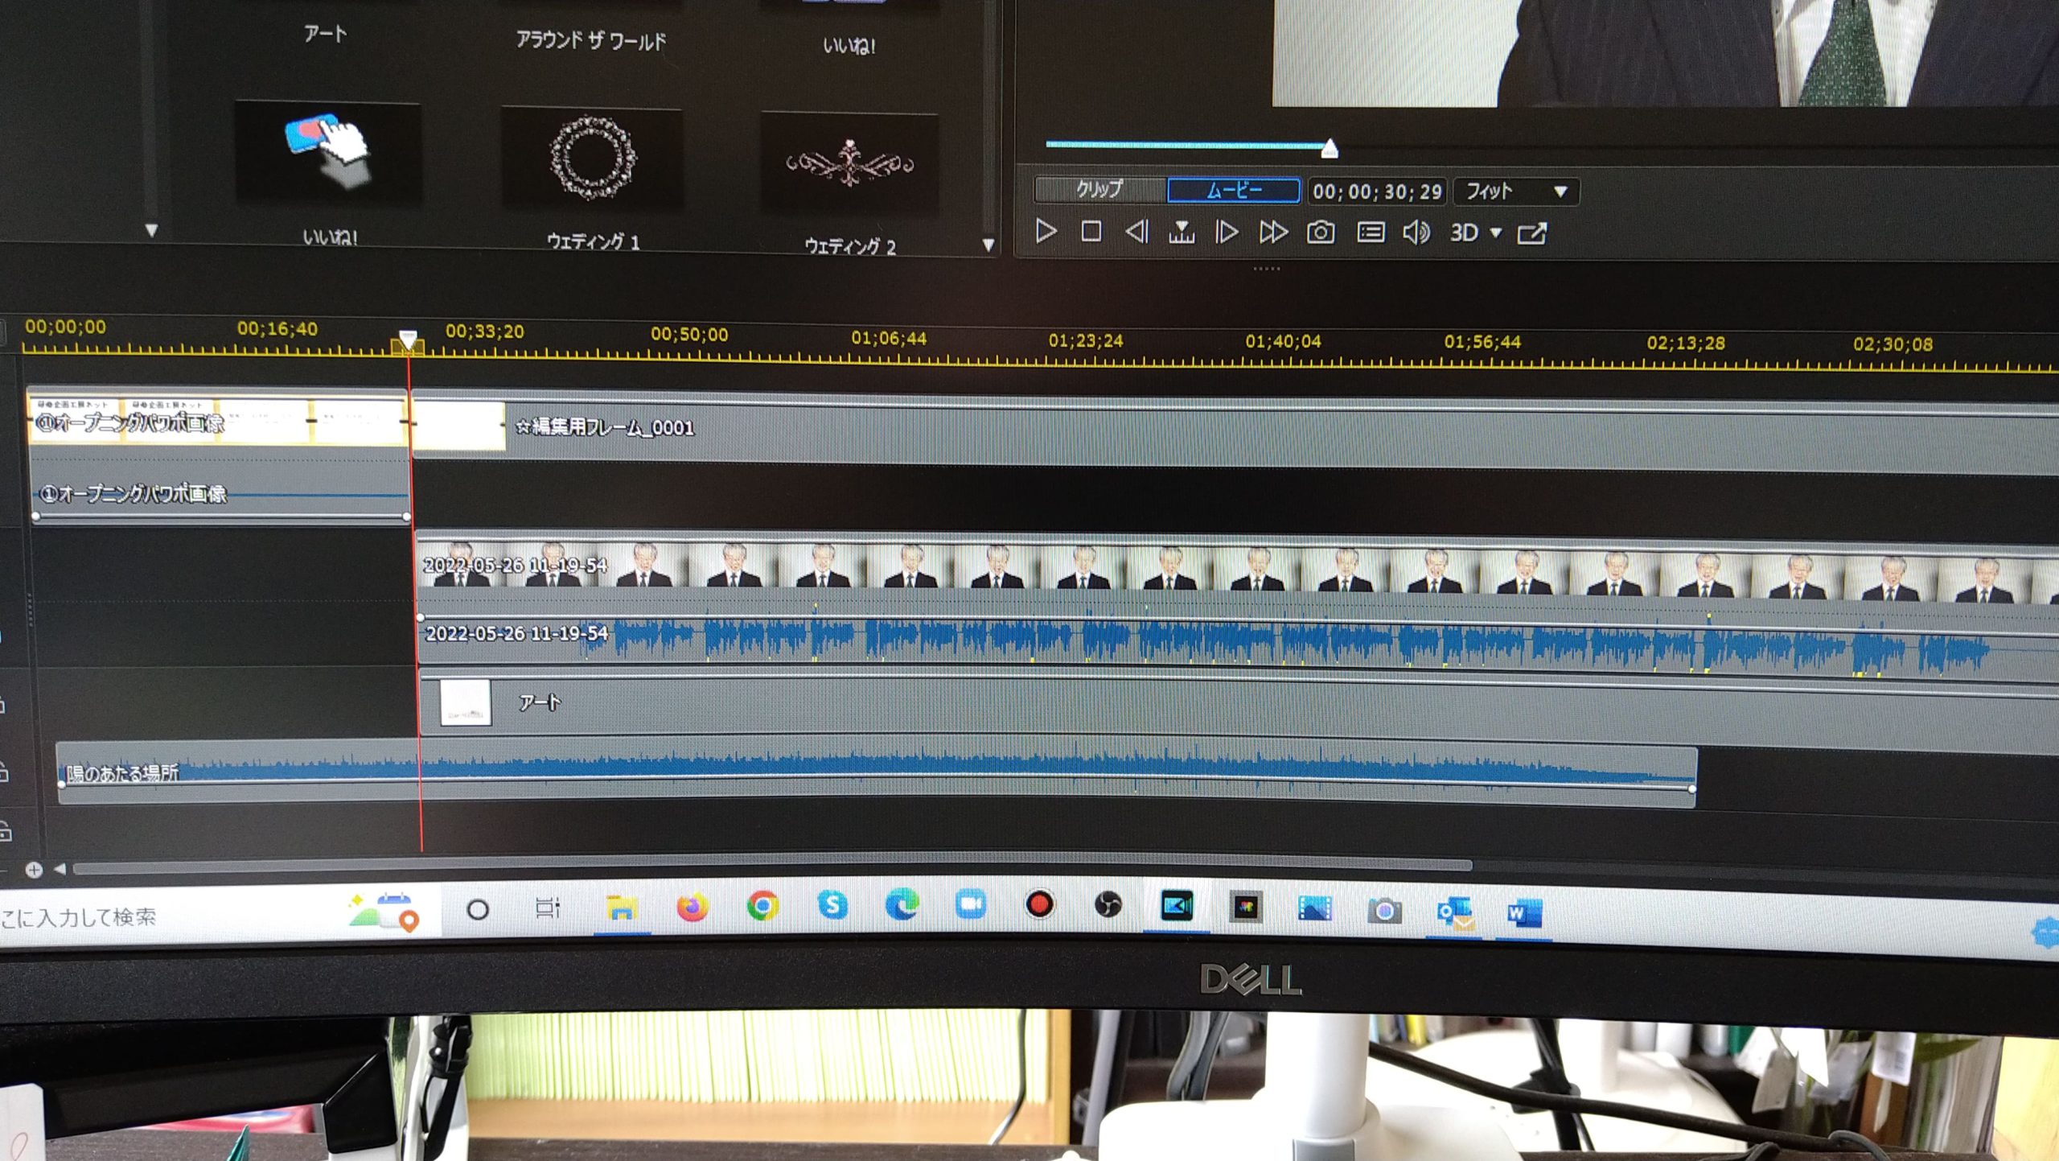
Task: Open File Explorer from taskbar
Action: [621, 908]
